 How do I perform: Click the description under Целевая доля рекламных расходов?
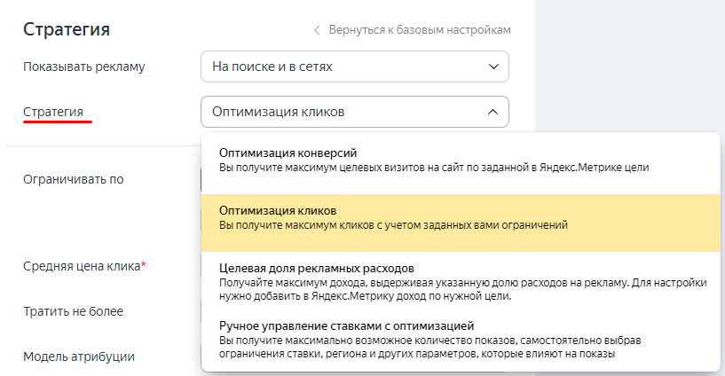pos(461,289)
